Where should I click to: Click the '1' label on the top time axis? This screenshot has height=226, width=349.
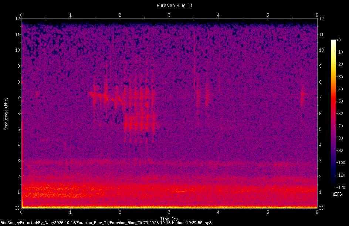coord(70,15)
